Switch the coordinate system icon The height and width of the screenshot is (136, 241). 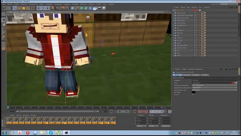52,8
